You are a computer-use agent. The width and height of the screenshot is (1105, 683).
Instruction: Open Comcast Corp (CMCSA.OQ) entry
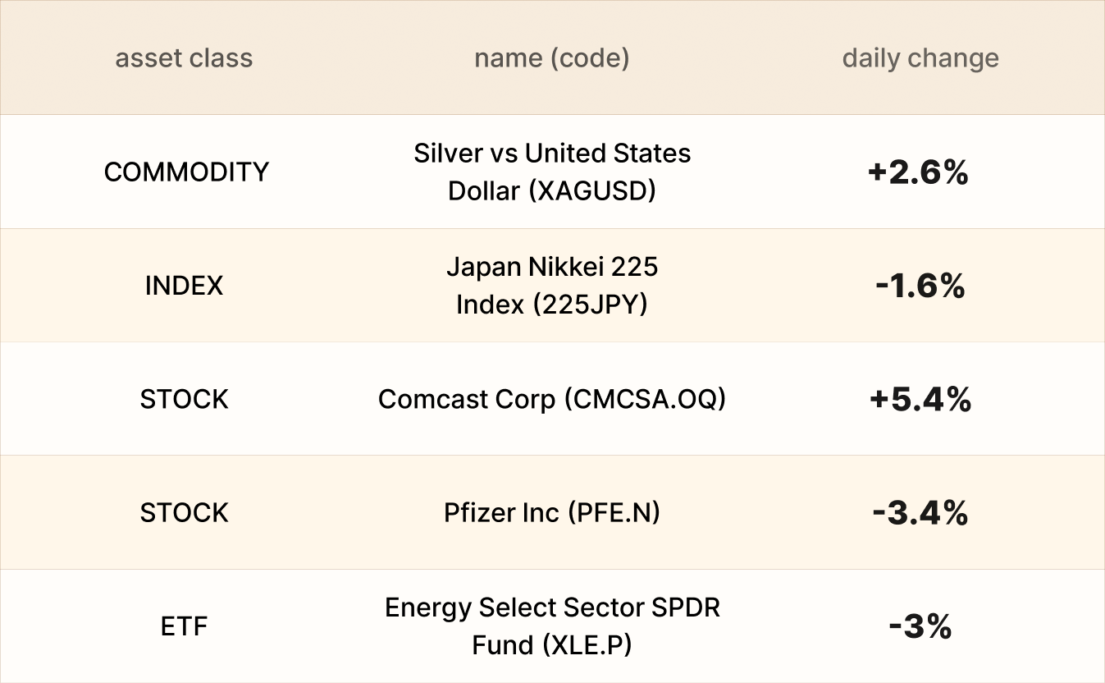click(x=551, y=399)
